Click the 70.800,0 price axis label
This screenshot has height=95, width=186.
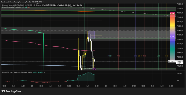click(x=180, y=53)
